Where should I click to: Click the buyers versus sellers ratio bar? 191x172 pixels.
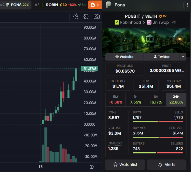(x=158, y=153)
